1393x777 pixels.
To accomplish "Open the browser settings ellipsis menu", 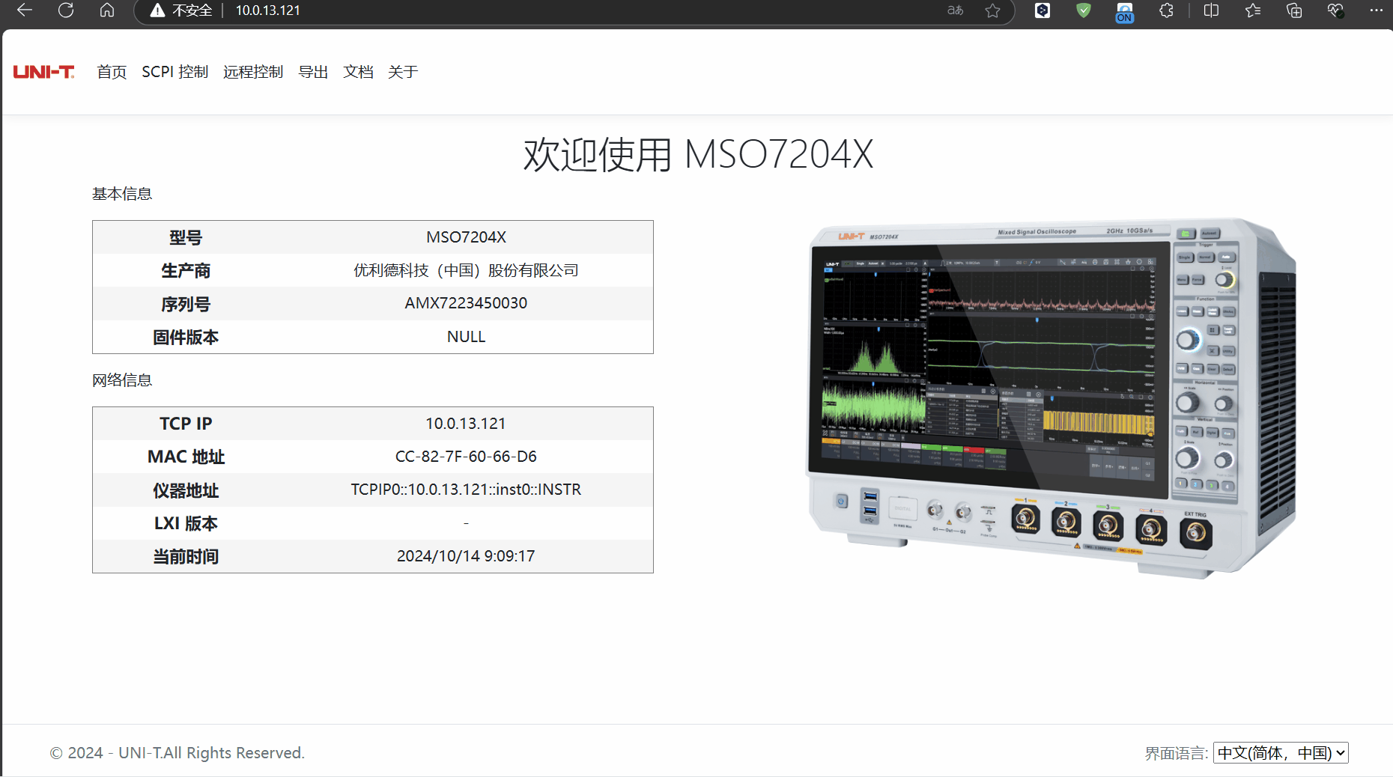I will 1376,10.
